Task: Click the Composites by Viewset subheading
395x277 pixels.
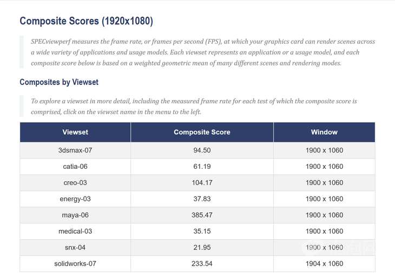Action: coord(59,82)
